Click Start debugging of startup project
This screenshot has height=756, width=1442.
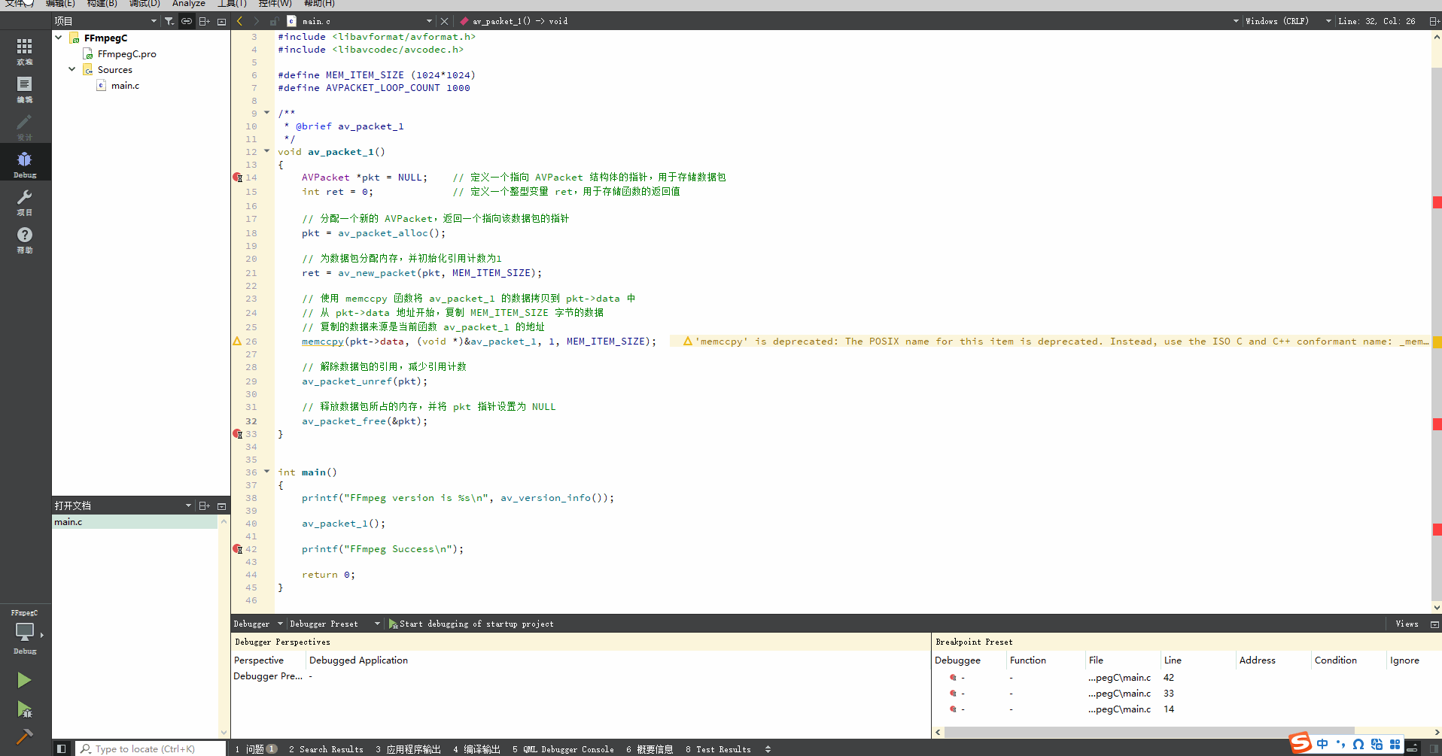[x=471, y=624]
